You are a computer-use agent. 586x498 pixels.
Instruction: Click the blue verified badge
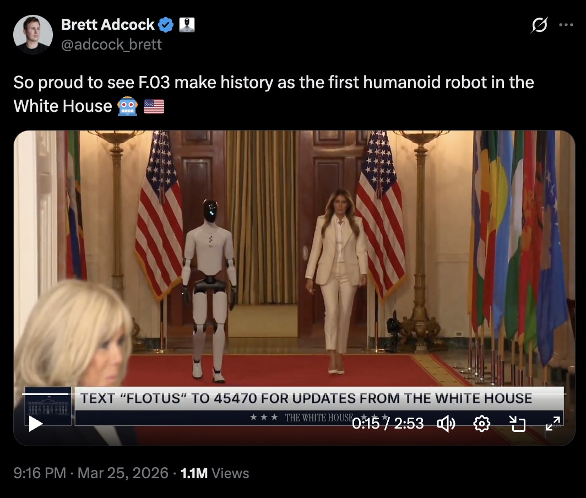[x=166, y=25]
